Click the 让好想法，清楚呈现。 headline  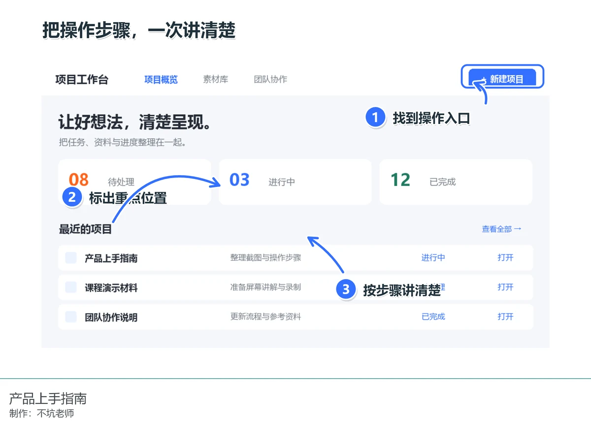[x=135, y=122]
